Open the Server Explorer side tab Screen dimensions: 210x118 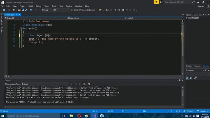(1, 19)
